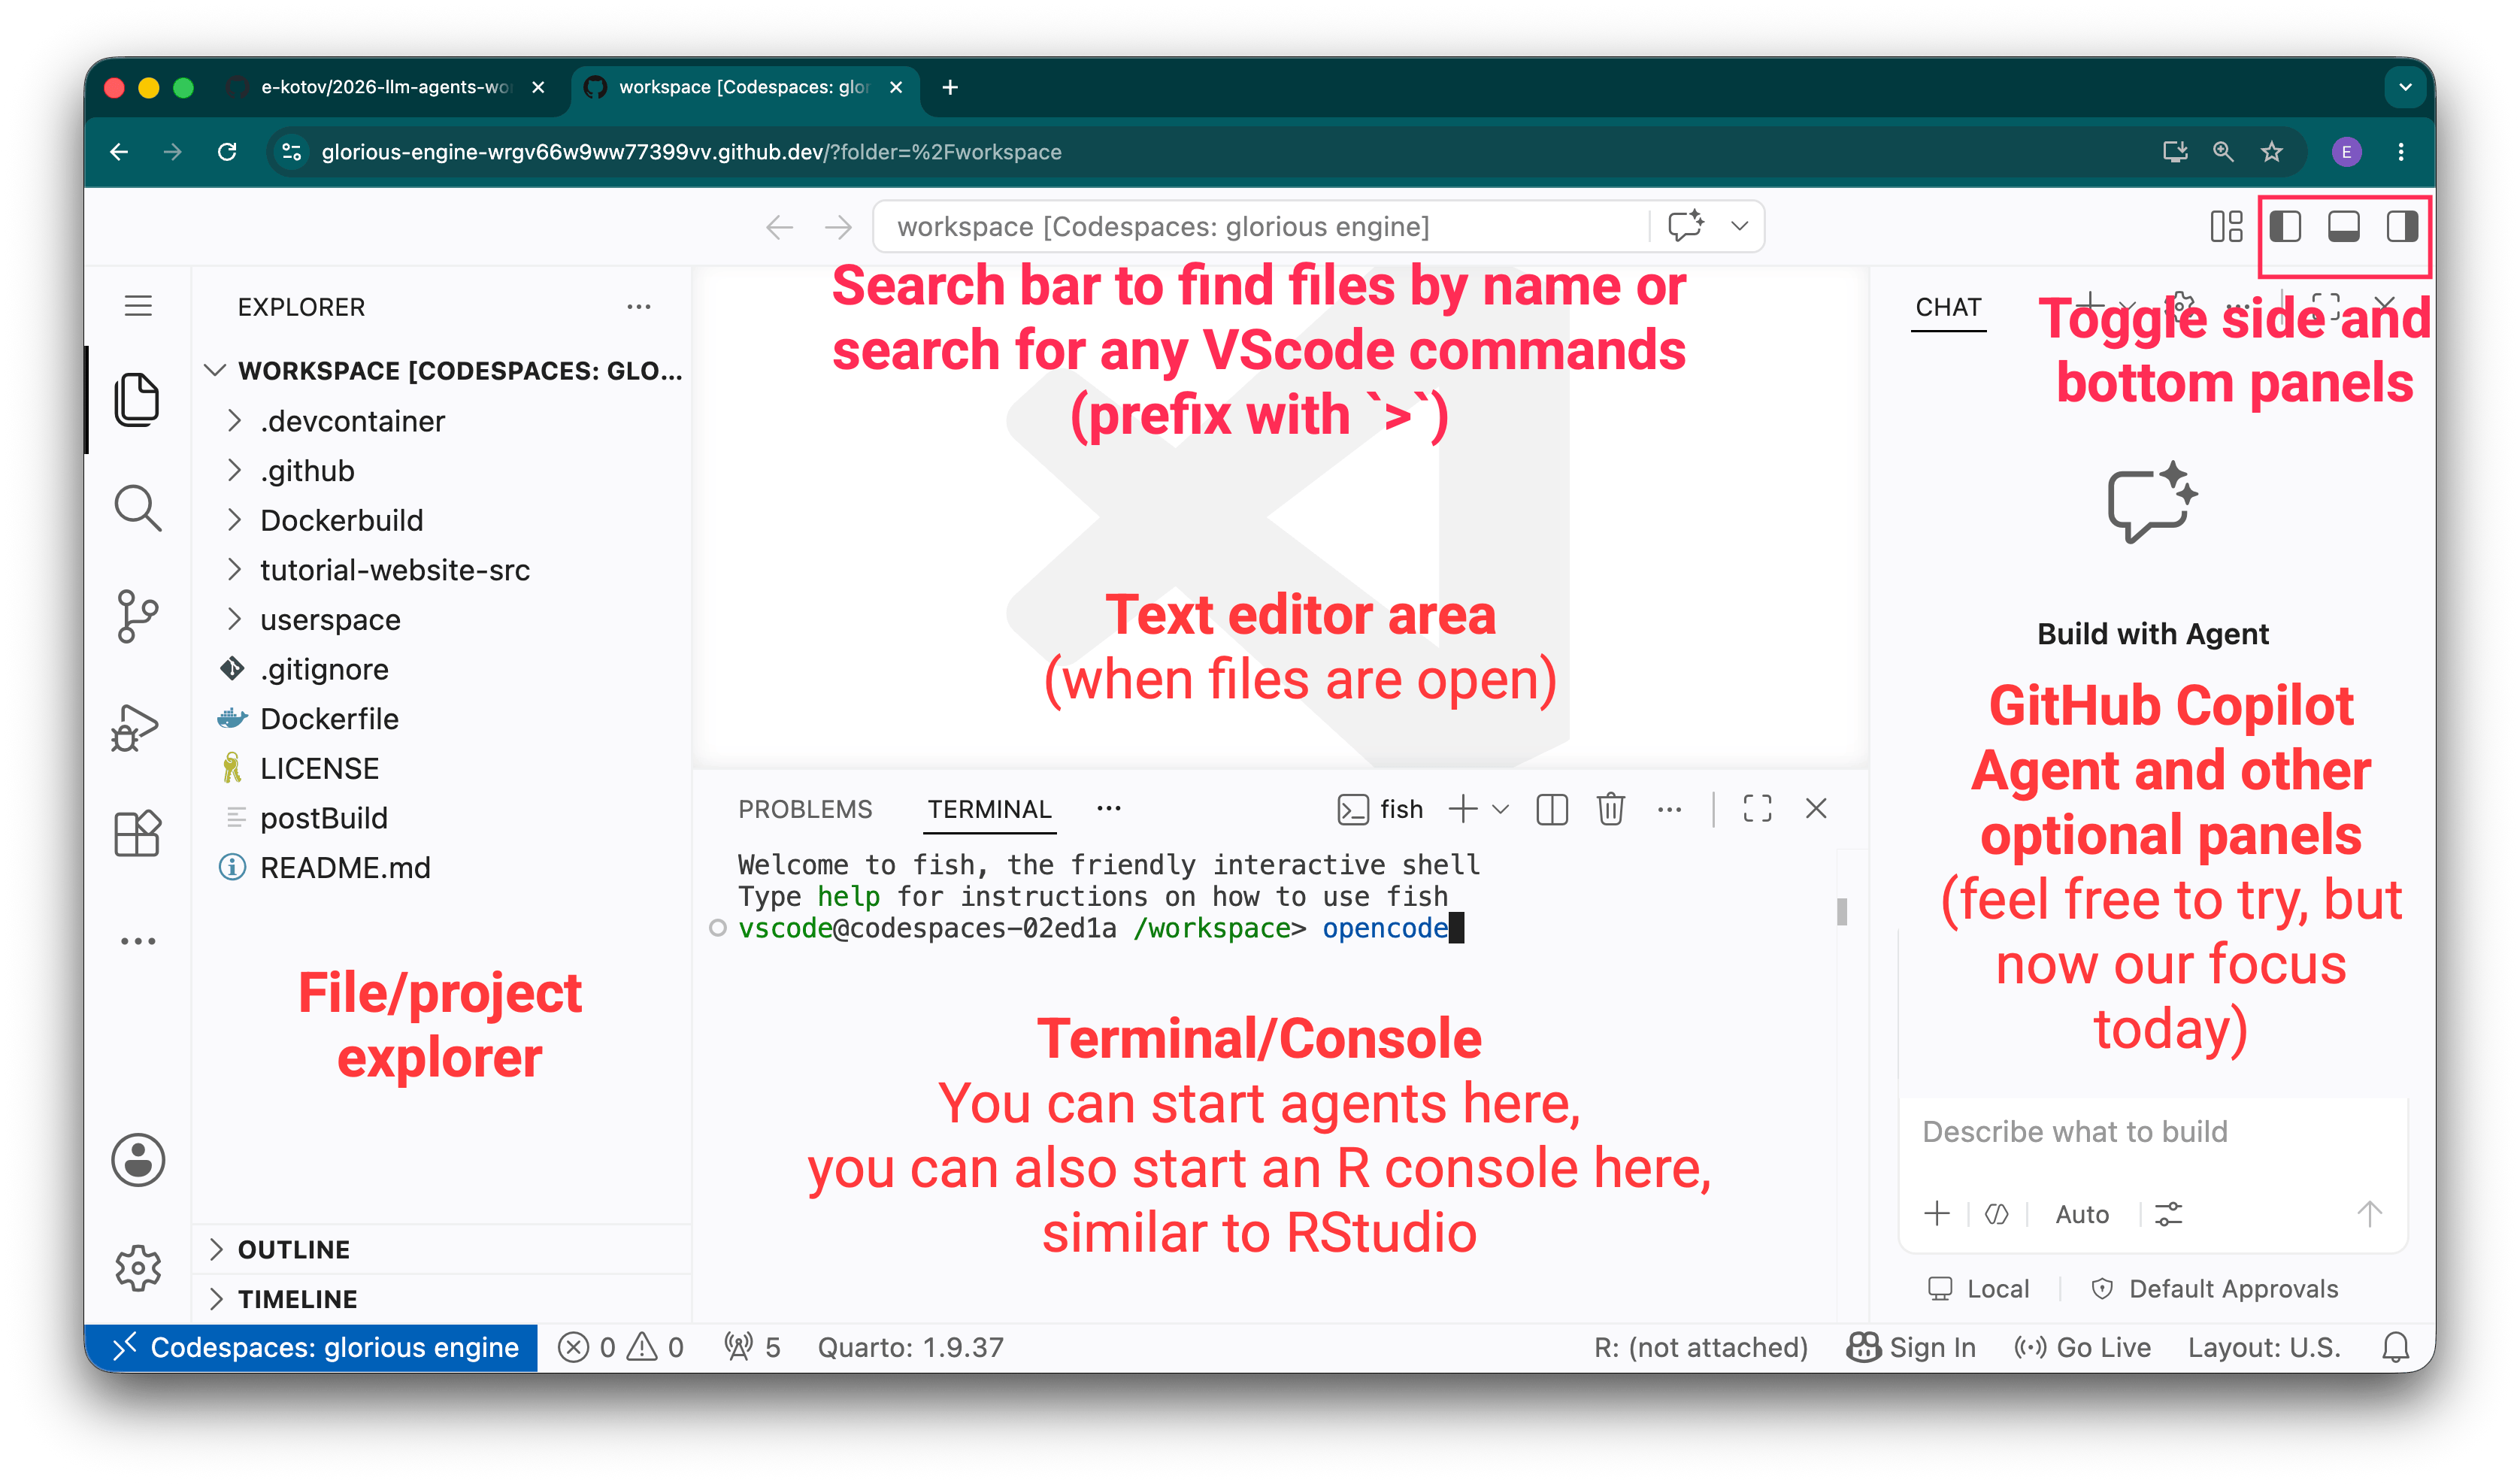Open the terminal launch profile dropdown
The image size is (2520, 1484).
click(x=1501, y=809)
